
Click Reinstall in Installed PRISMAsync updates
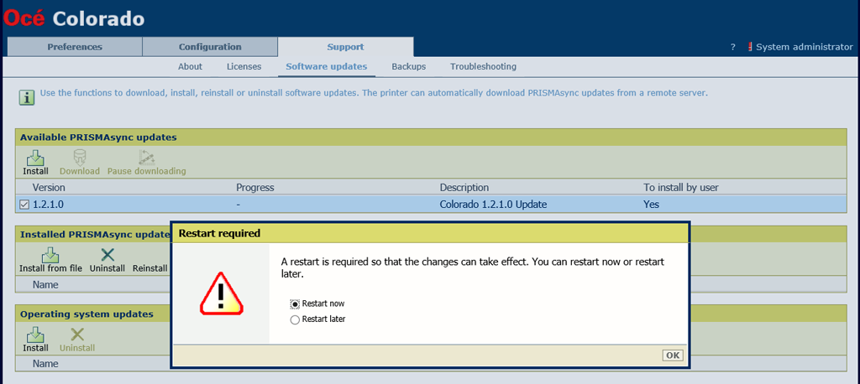click(x=149, y=268)
